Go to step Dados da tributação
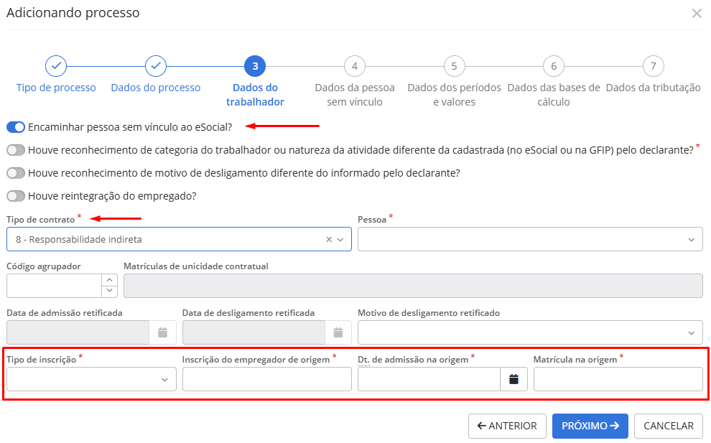 (x=654, y=65)
